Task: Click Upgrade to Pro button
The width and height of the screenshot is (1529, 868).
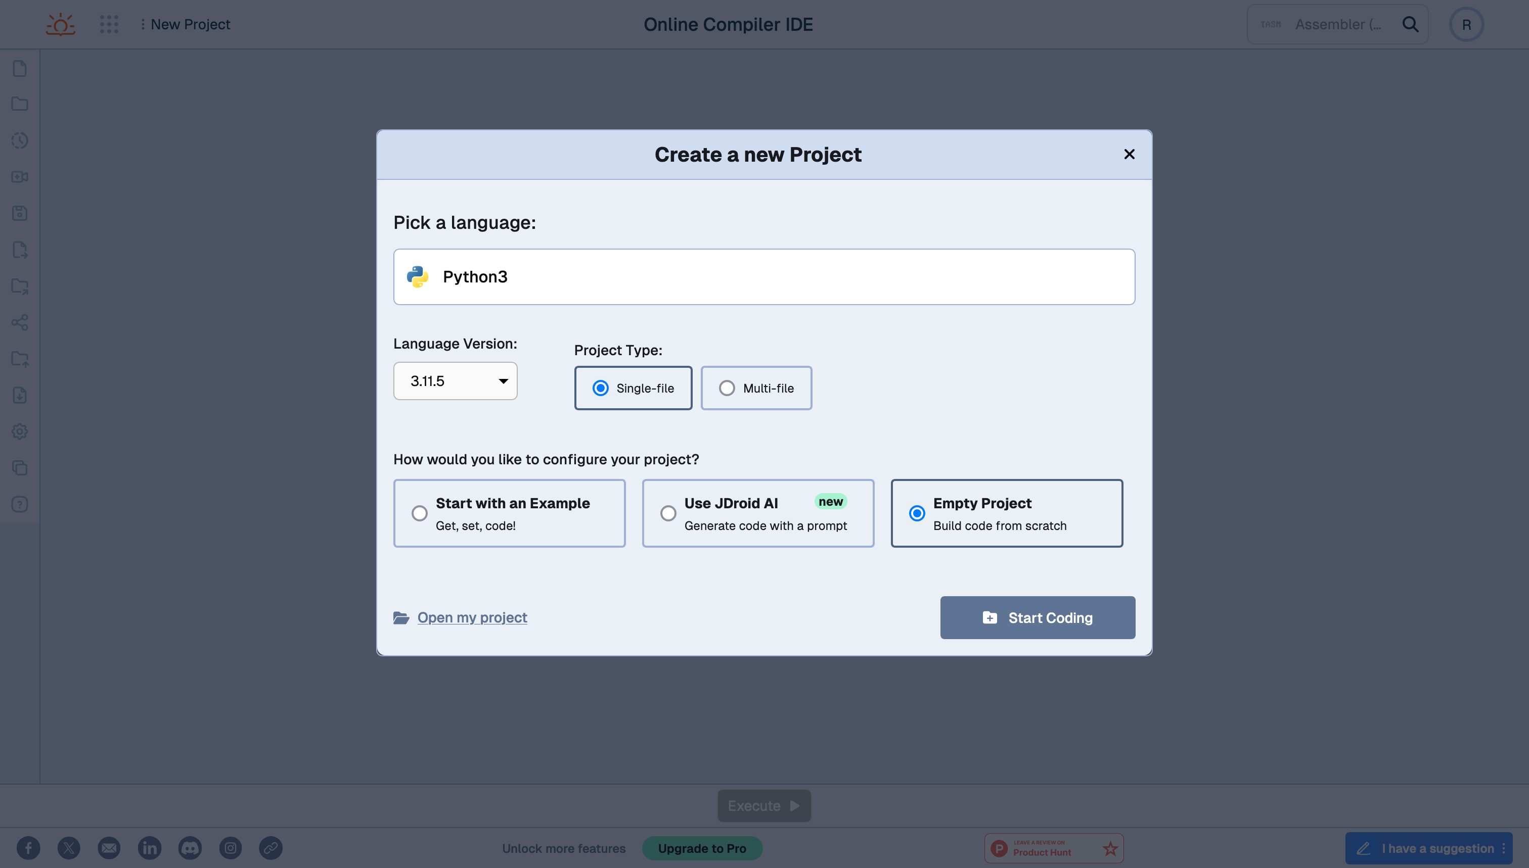Action: tap(702, 848)
